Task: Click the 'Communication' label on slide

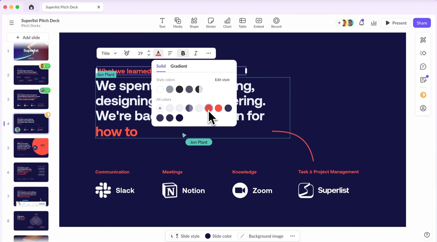Action: pyautogui.click(x=112, y=172)
